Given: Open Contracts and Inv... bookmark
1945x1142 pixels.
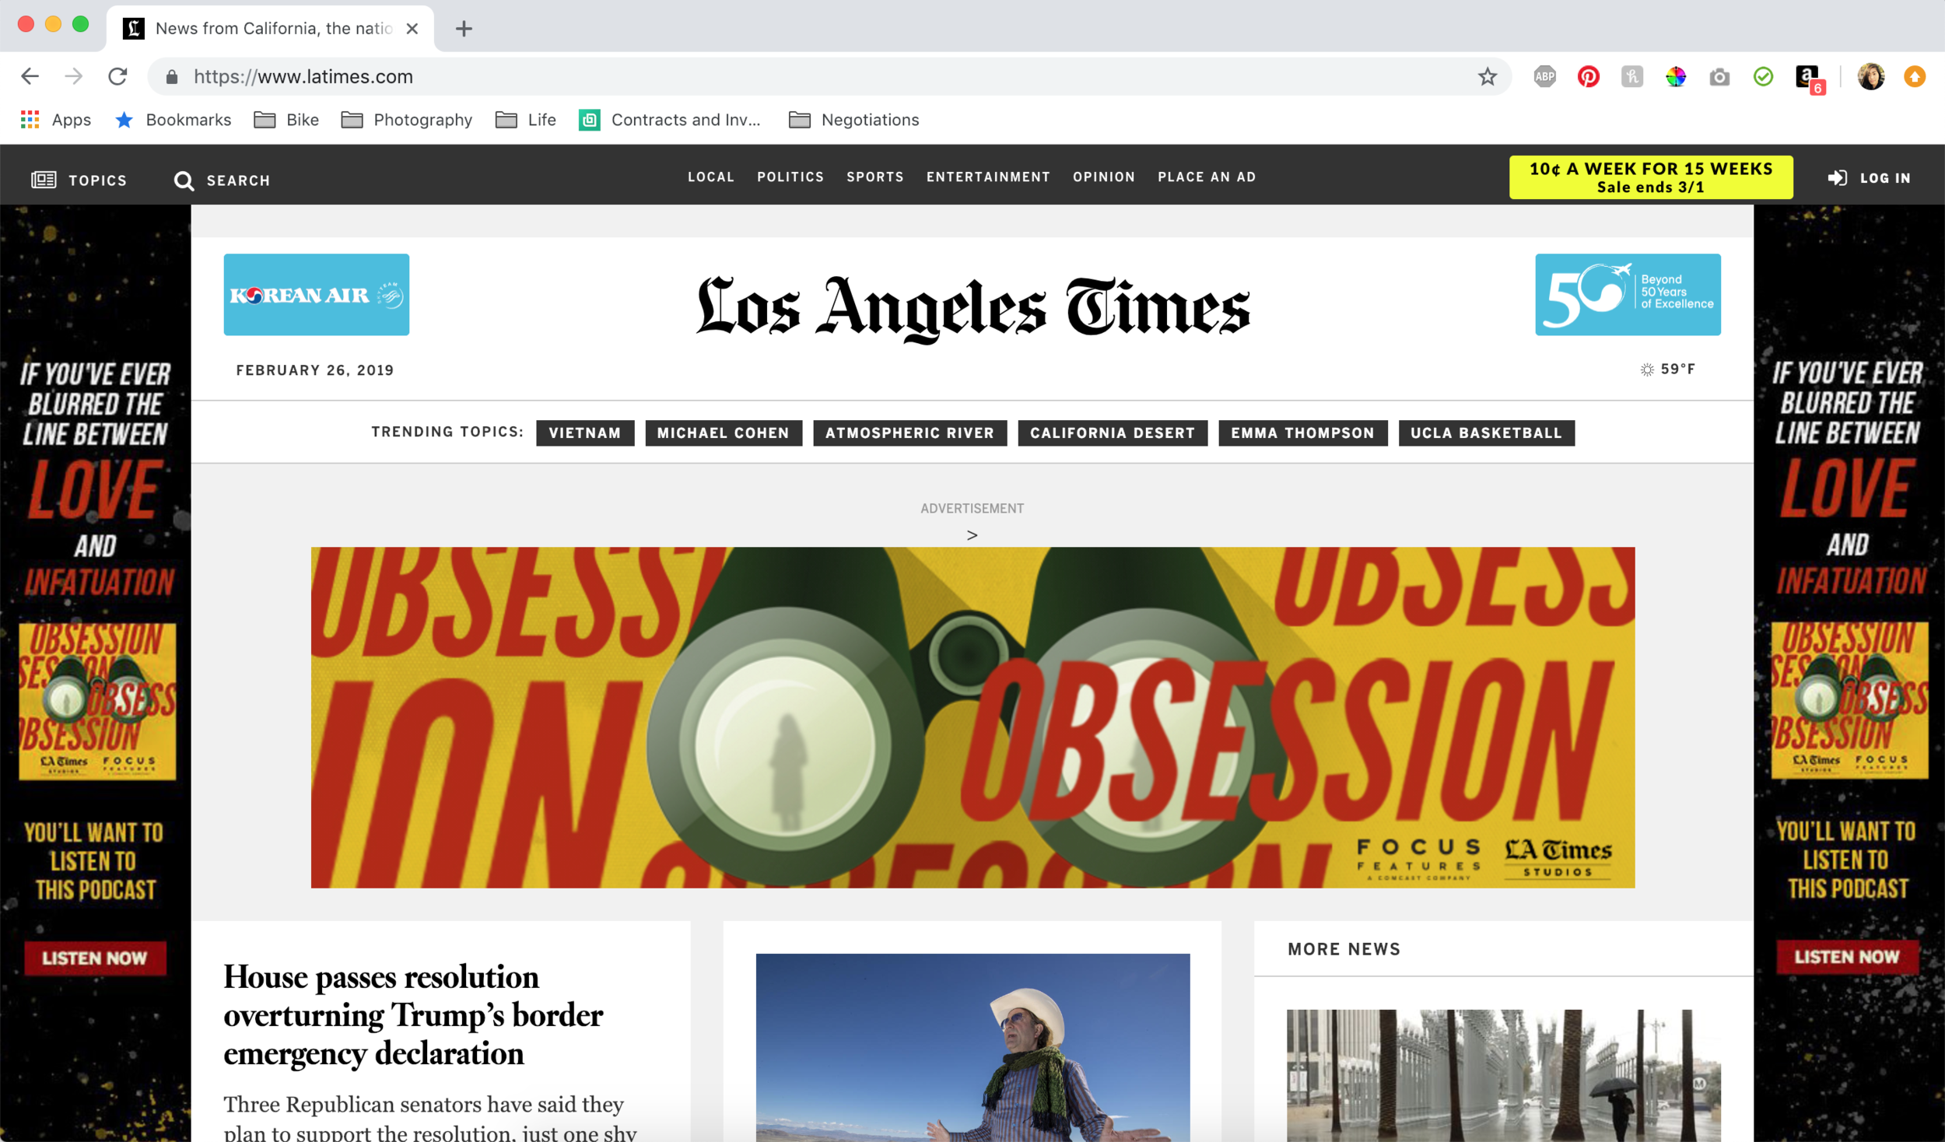Looking at the screenshot, I should tap(669, 120).
